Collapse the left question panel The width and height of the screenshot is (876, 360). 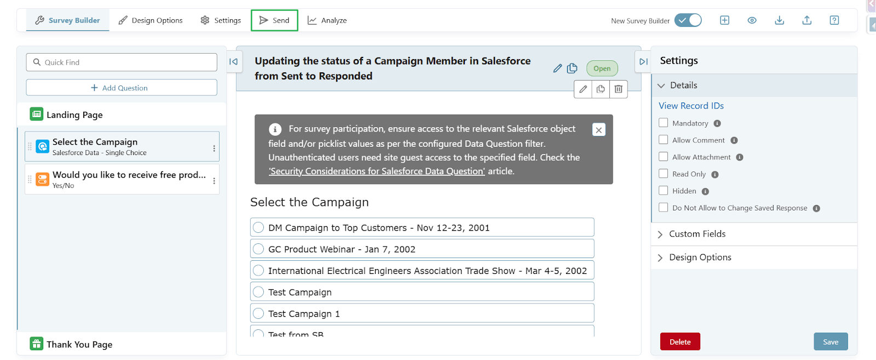pos(233,61)
